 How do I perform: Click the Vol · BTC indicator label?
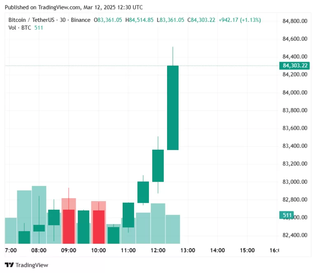pos(20,28)
